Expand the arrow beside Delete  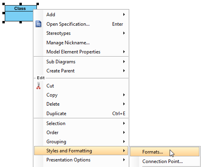pos(124,104)
